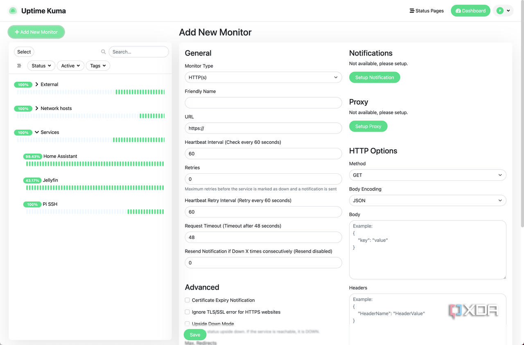Click the search magnifier icon

pyautogui.click(x=104, y=52)
